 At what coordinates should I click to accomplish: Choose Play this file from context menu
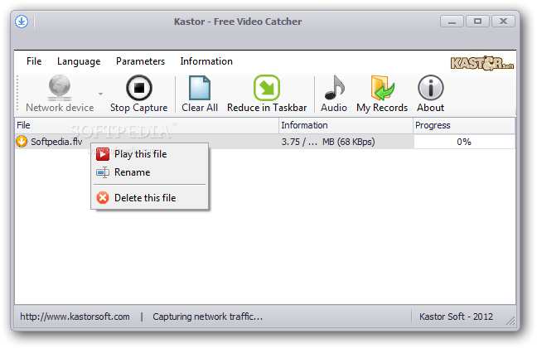click(x=150, y=154)
